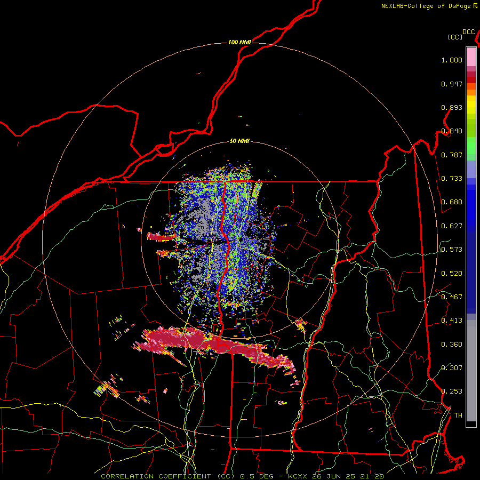Select the 0.467 legend value
Viewport: 480px width, 480px height.
click(x=452, y=297)
